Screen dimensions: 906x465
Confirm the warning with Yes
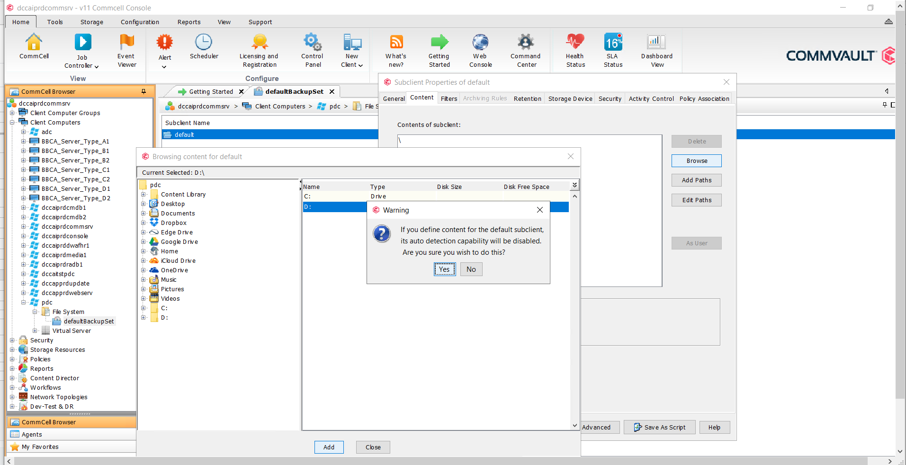(x=444, y=269)
